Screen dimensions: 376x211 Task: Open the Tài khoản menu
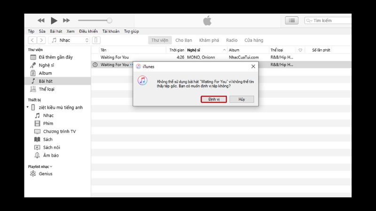[x=111, y=31]
